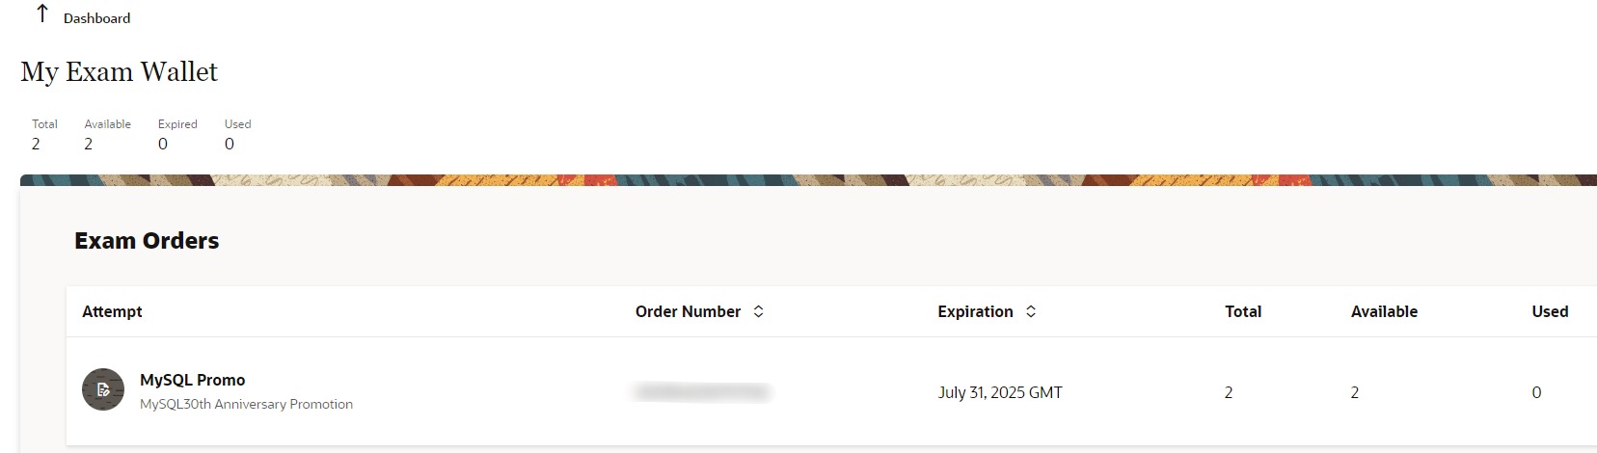Toggle sort arrows next to Expiration

(1031, 311)
